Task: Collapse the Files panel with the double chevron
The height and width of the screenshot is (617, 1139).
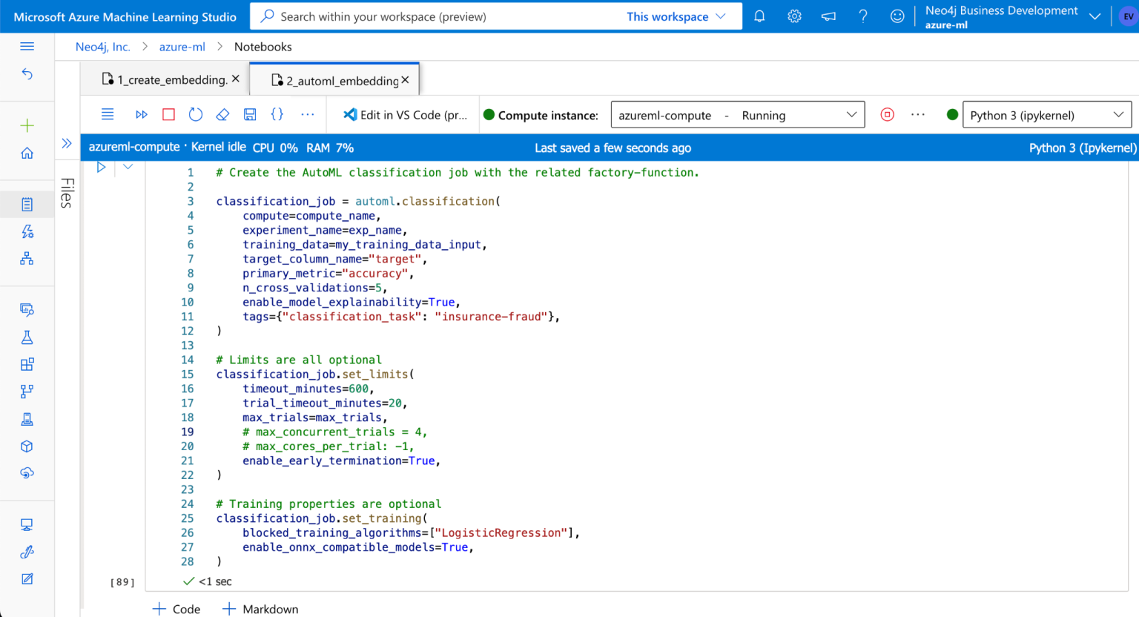Action: pyautogui.click(x=67, y=144)
